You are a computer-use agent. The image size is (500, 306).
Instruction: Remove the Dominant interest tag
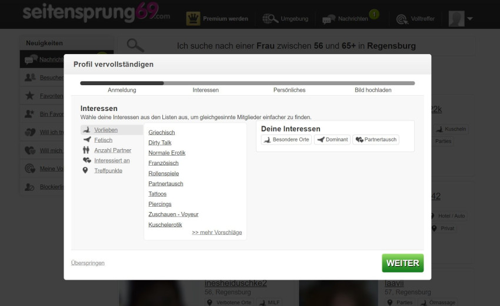(332, 139)
